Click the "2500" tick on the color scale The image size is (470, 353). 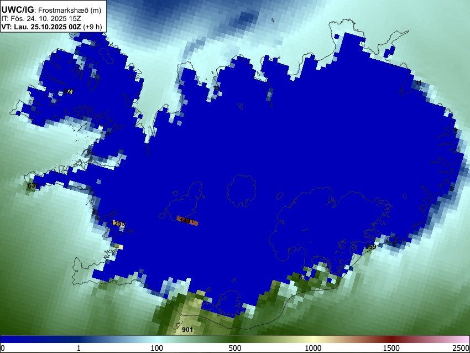pos(461,348)
